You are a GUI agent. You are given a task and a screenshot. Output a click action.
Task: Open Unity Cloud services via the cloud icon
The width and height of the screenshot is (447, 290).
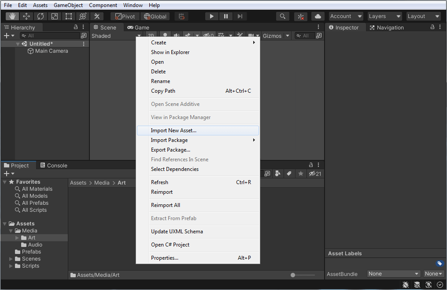[x=318, y=16]
